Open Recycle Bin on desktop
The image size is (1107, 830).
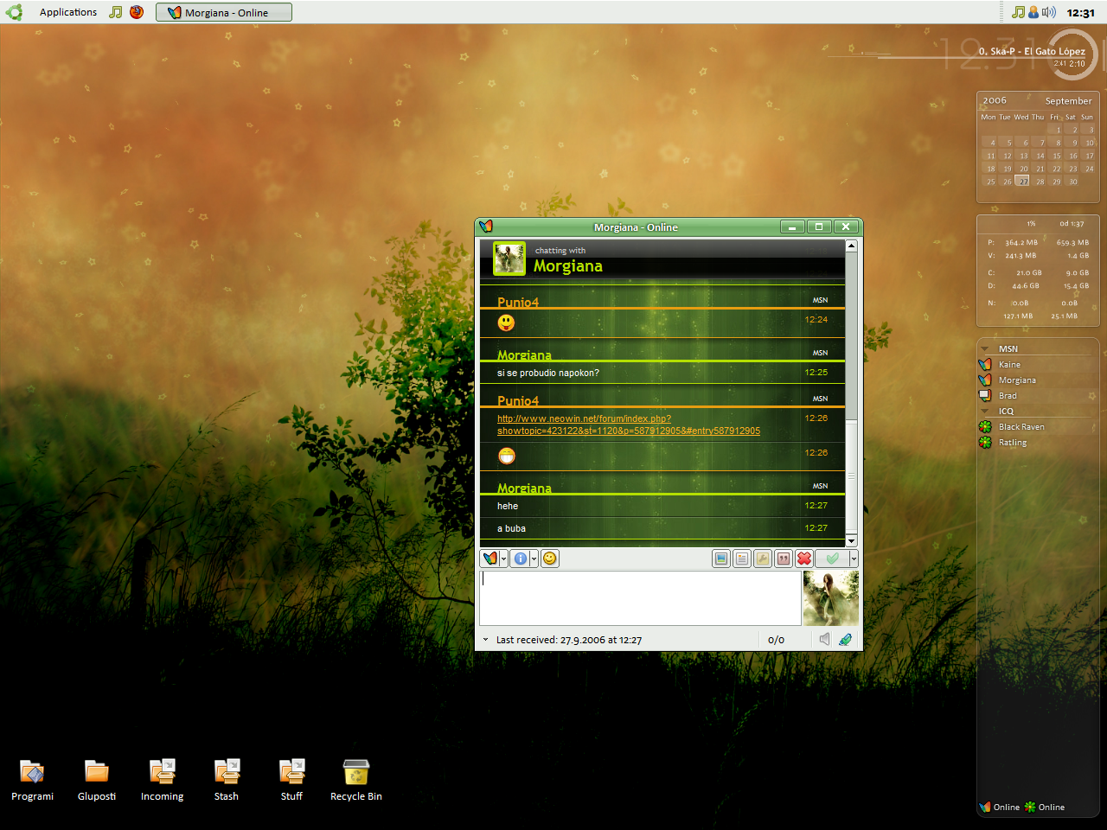[355, 779]
